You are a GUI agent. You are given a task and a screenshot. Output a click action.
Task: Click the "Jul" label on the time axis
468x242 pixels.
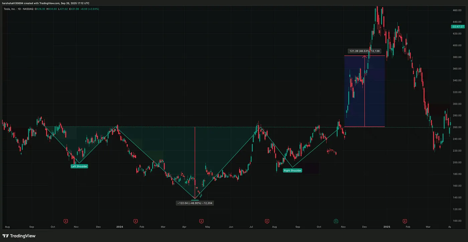[x=251, y=227]
